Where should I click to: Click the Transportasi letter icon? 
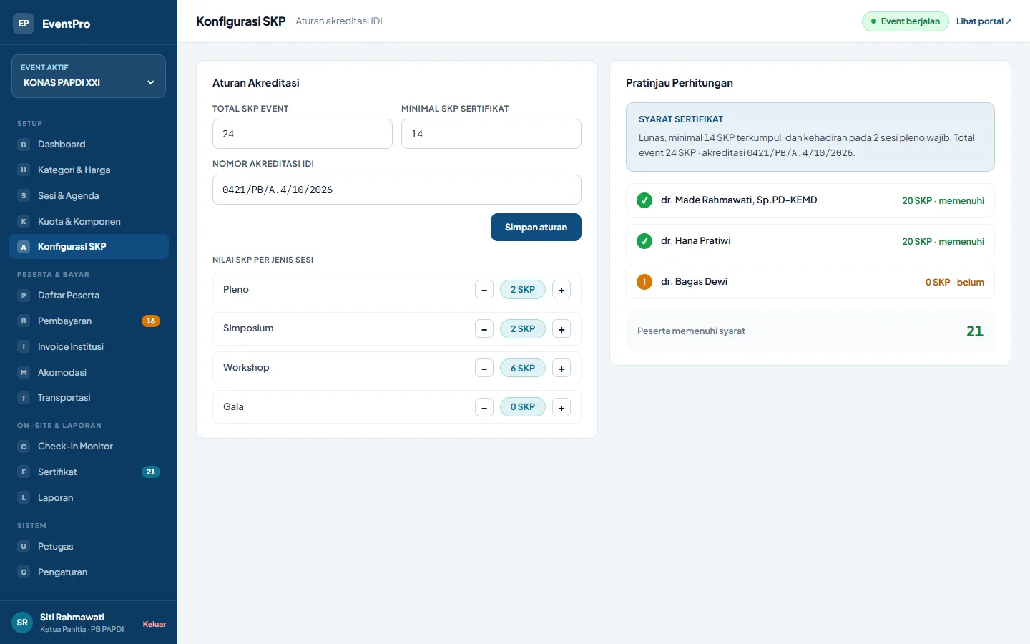click(24, 398)
